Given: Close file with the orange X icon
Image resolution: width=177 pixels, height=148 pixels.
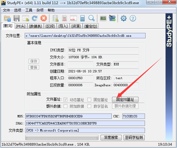Looking at the screenshot, I should pyautogui.click(x=44, y=18).
